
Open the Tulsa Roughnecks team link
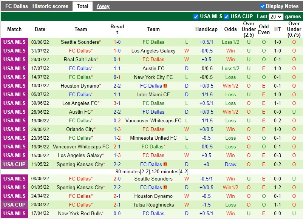tap(153, 205)
